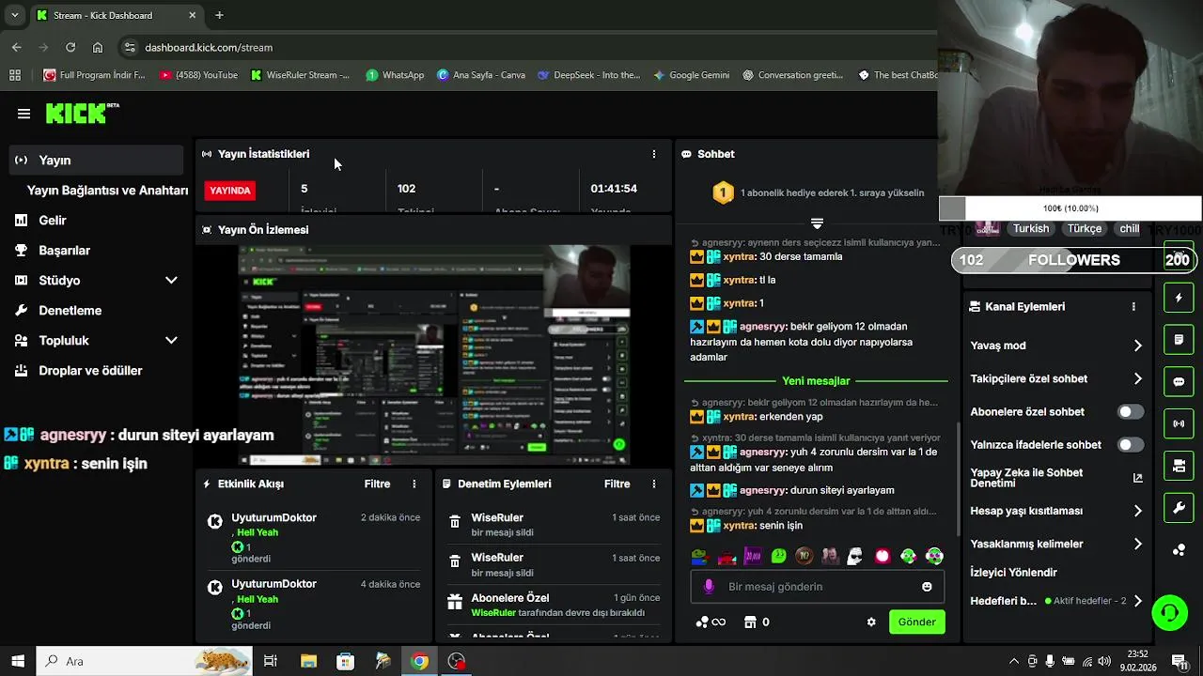Reload the browser page

70,47
